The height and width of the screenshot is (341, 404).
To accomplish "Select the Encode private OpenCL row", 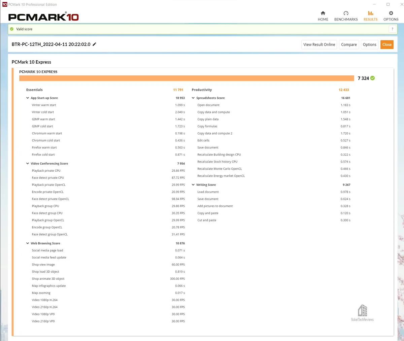I will 108,192.
